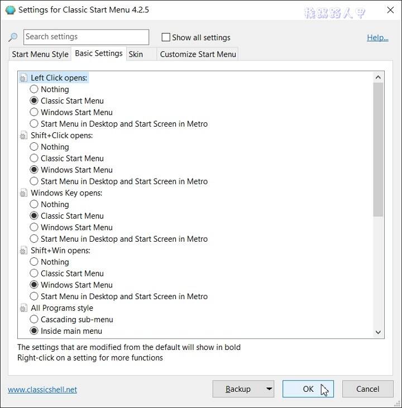Select the 'Windows Key opens:' setting header
Viewport: 402px width, 408px height.
[x=66, y=193]
